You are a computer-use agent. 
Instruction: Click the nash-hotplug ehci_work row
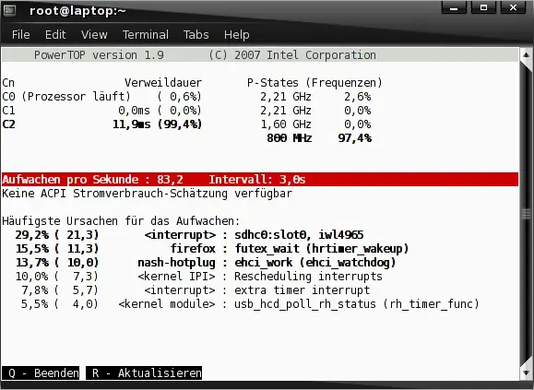(x=206, y=263)
